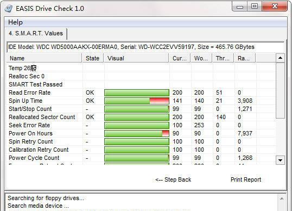Image resolution: width=292 pixels, height=211 pixels.
Task: Sort by the Name column header
Action: 45,58
